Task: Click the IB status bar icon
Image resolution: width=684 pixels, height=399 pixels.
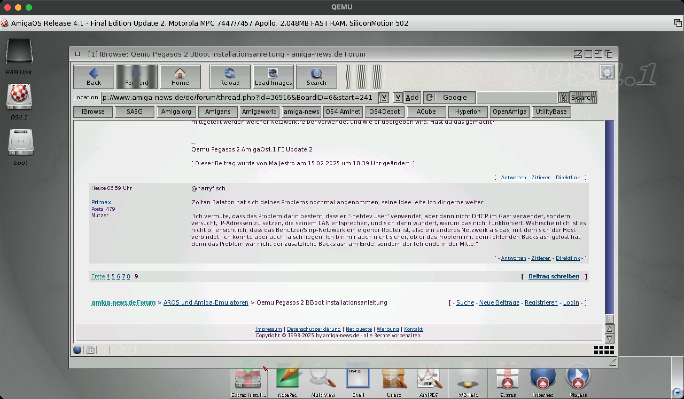Action: 90,350
